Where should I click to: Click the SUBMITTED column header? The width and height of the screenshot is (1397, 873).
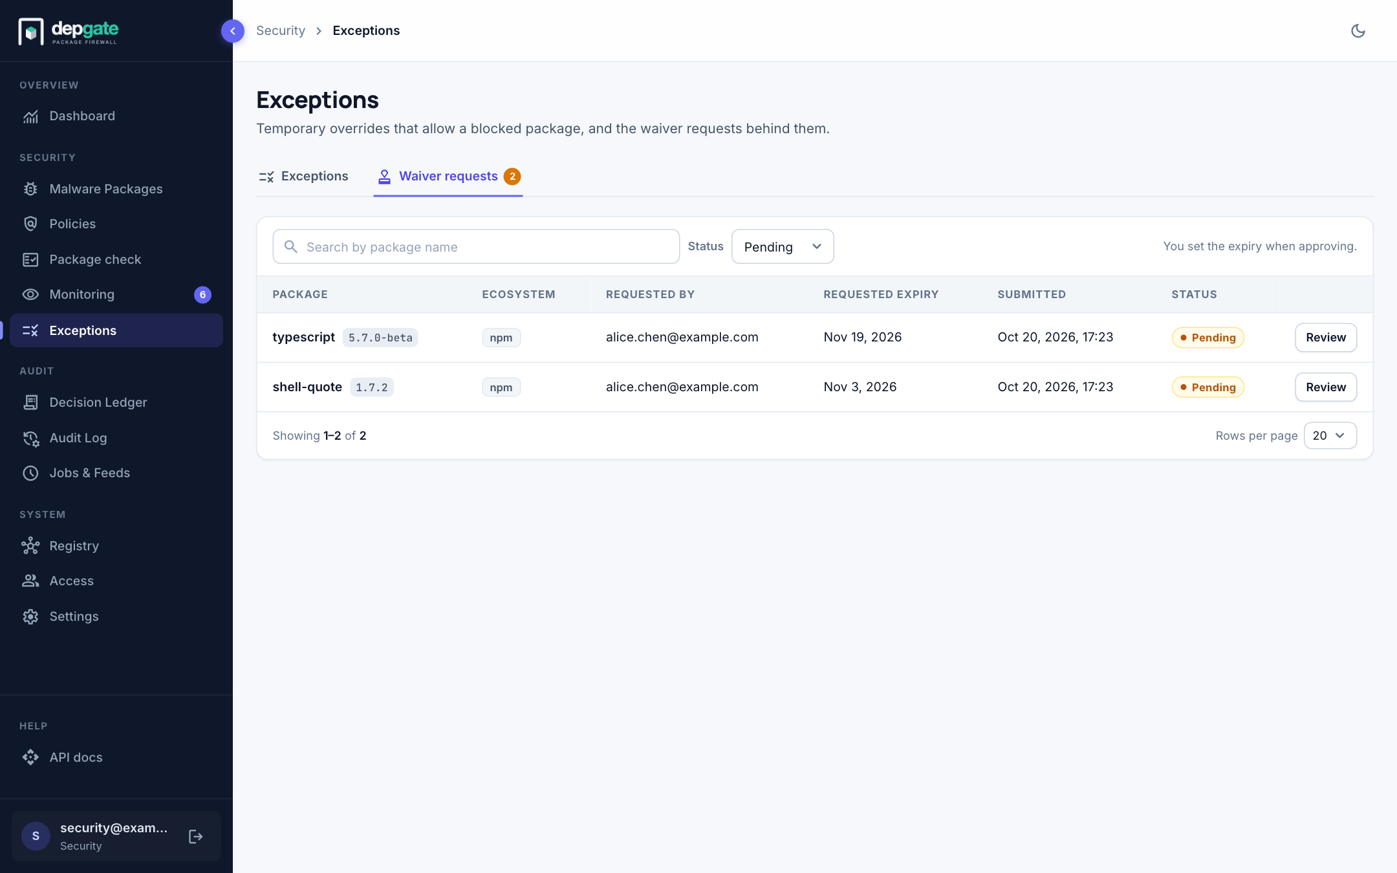1032,294
